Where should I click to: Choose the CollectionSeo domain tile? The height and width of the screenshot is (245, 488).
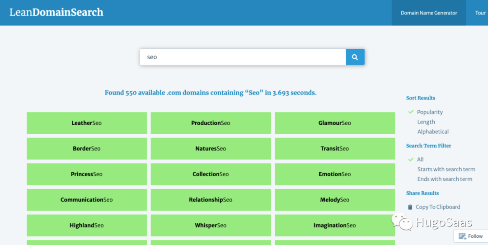click(x=211, y=174)
